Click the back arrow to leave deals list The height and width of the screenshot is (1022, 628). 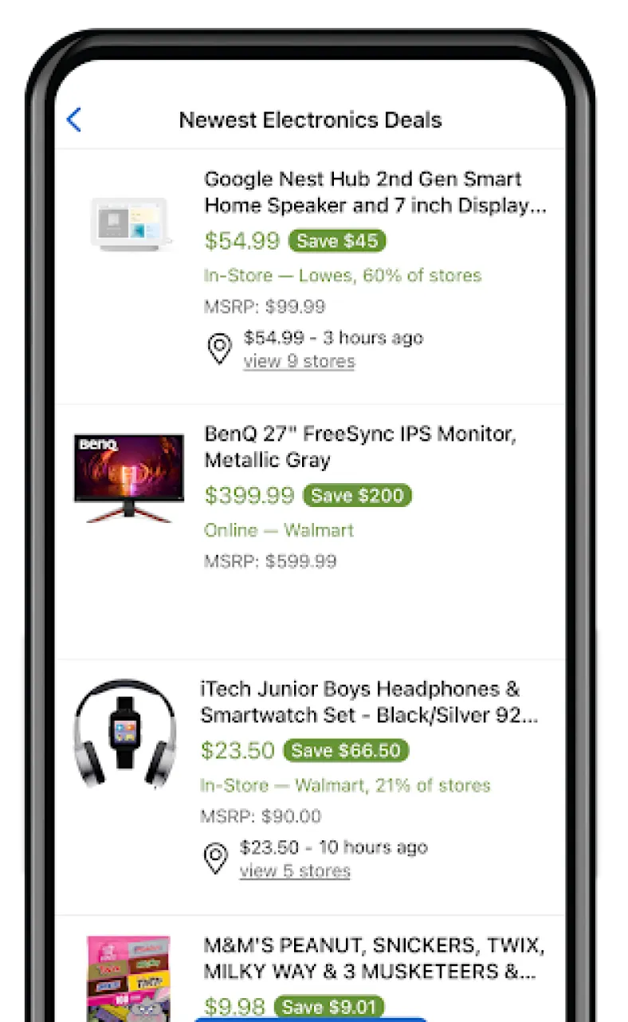click(x=73, y=120)
